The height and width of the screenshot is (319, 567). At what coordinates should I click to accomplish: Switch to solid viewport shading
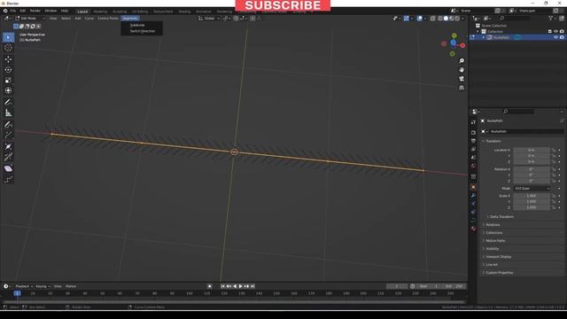pyautogui.click(x=446, y=18)
